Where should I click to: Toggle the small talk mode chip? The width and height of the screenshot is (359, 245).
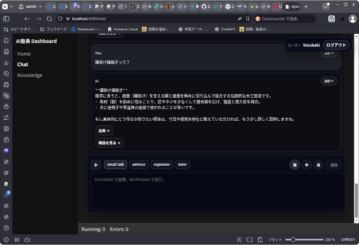116,165
